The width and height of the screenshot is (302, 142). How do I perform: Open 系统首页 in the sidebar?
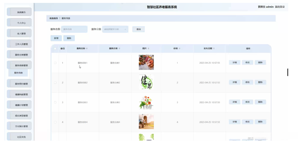19,12
